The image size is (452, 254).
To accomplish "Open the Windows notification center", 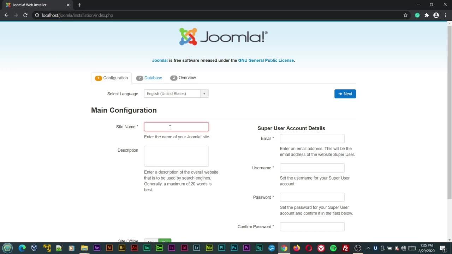I will pos(442,248).
